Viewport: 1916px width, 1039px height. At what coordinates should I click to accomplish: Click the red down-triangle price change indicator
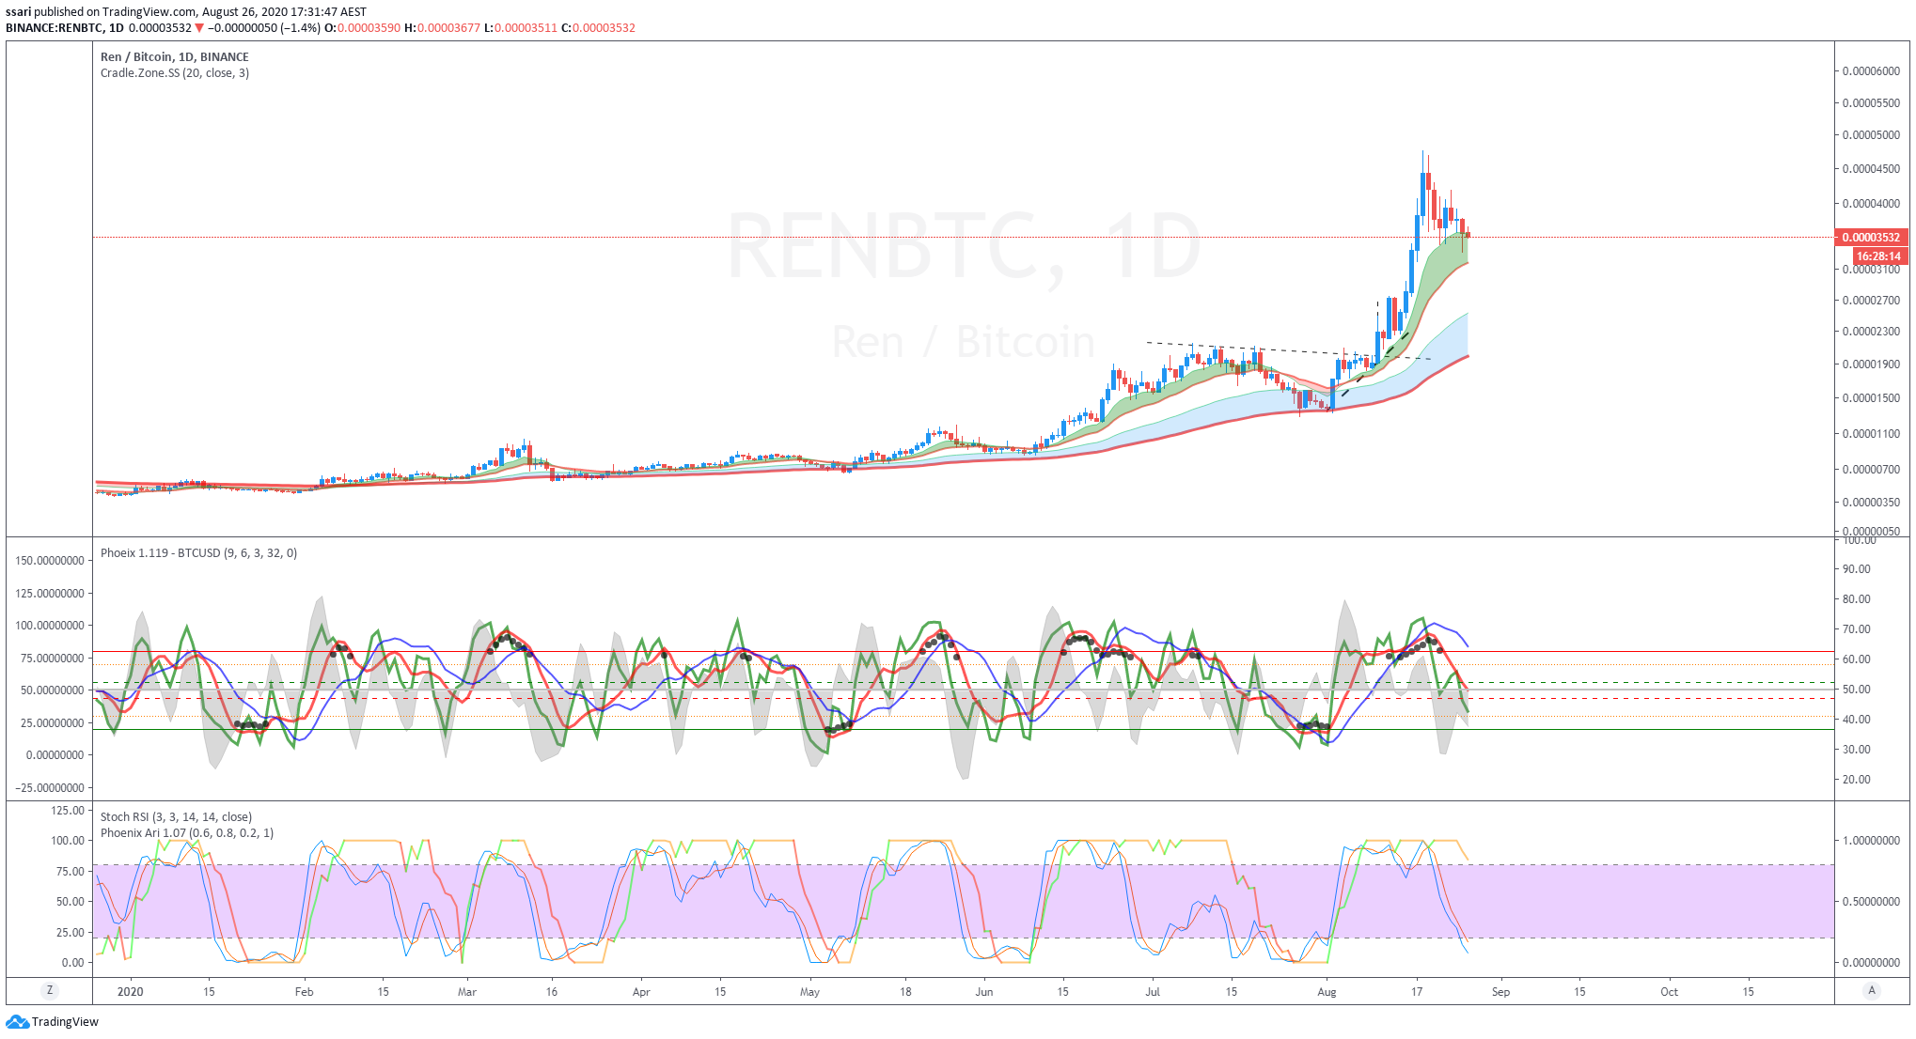click(199, 28)
